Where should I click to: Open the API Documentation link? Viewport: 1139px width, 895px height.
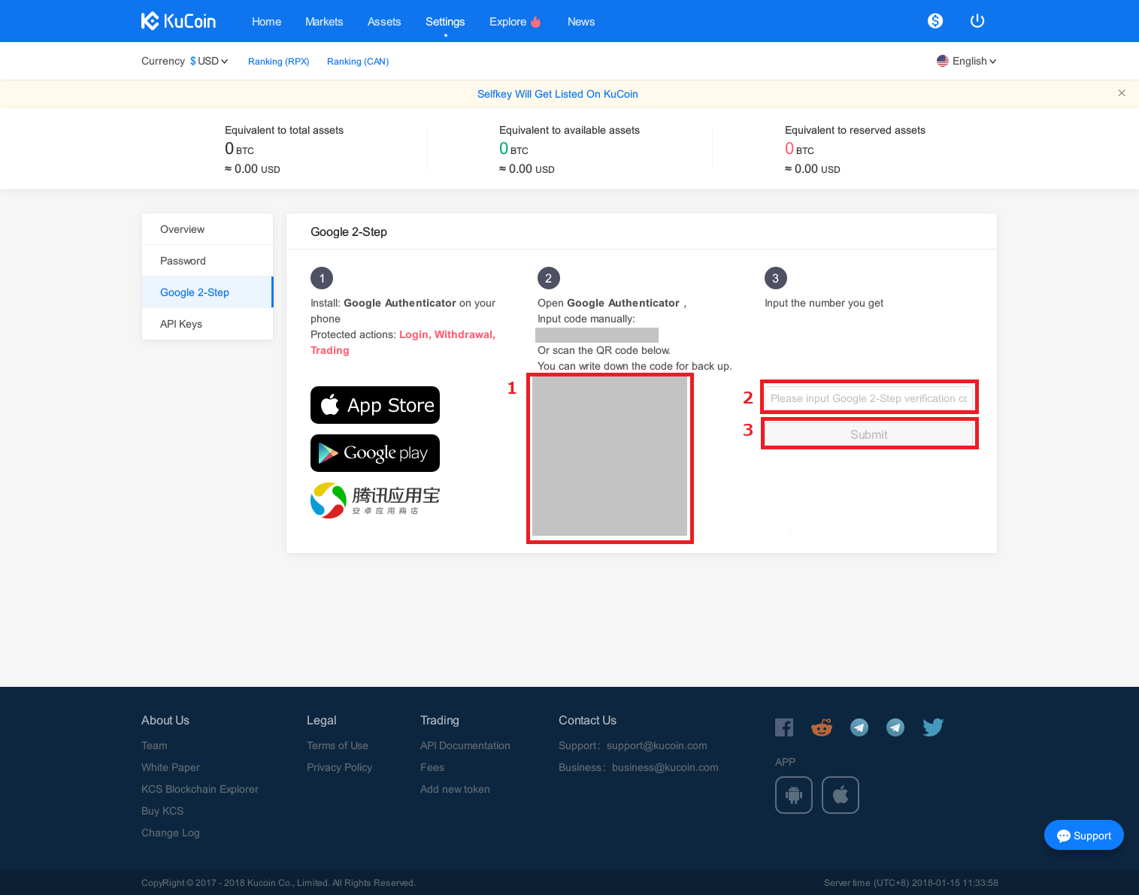point(465,745)
